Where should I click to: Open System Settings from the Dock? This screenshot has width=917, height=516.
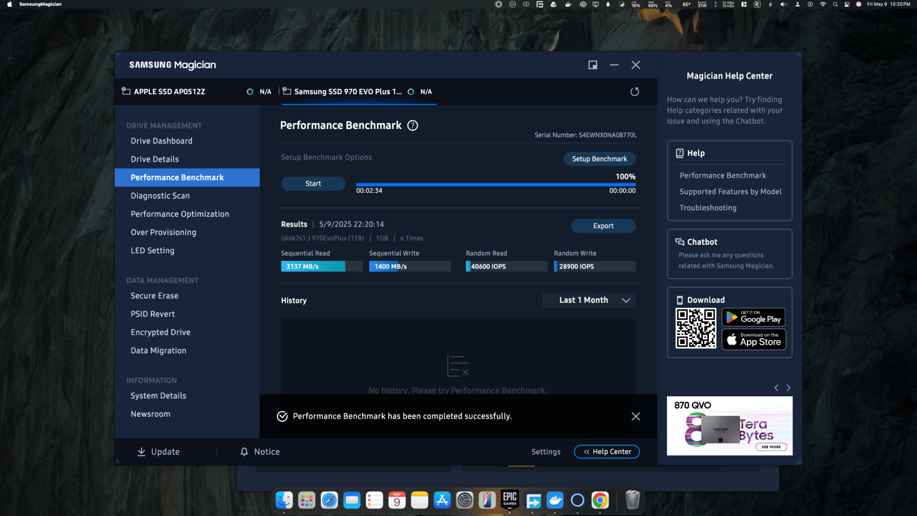[464, 501]
